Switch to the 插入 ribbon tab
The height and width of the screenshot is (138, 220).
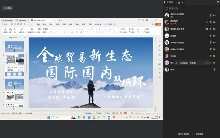coord(44,24)
